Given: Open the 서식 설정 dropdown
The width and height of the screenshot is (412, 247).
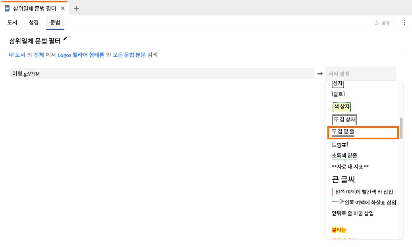Looking at the screenshot, I should click(x=360, y=74).
